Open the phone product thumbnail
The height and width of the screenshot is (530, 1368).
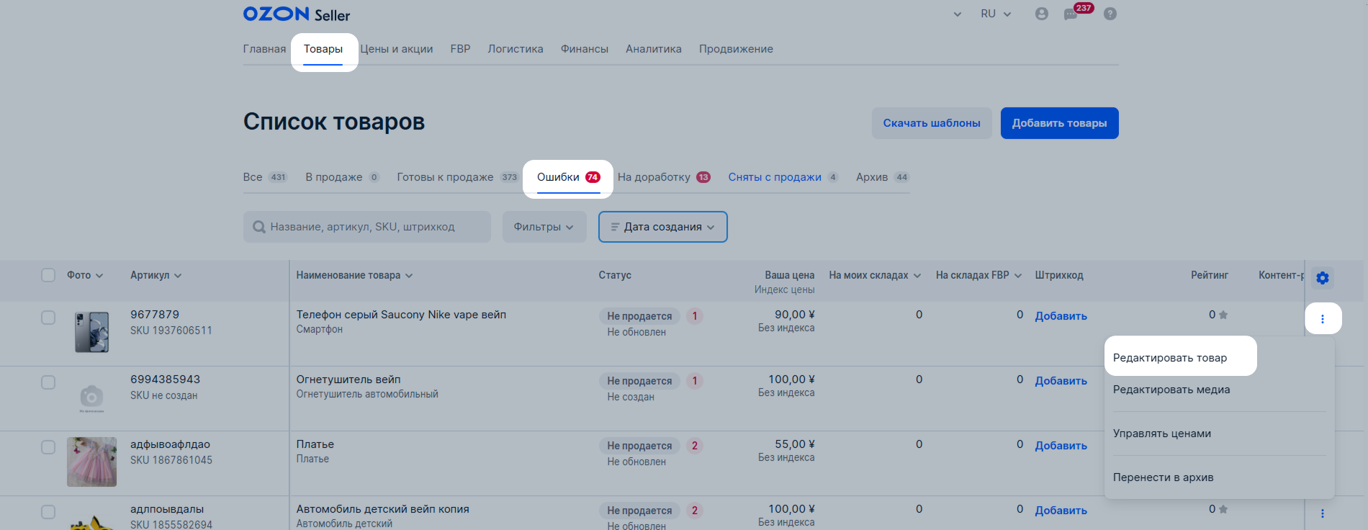point(91,332)
